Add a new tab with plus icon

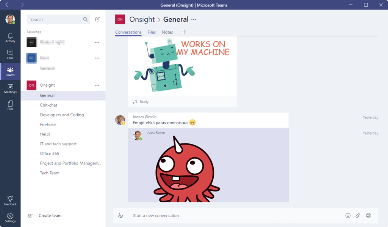pos(184,32)
